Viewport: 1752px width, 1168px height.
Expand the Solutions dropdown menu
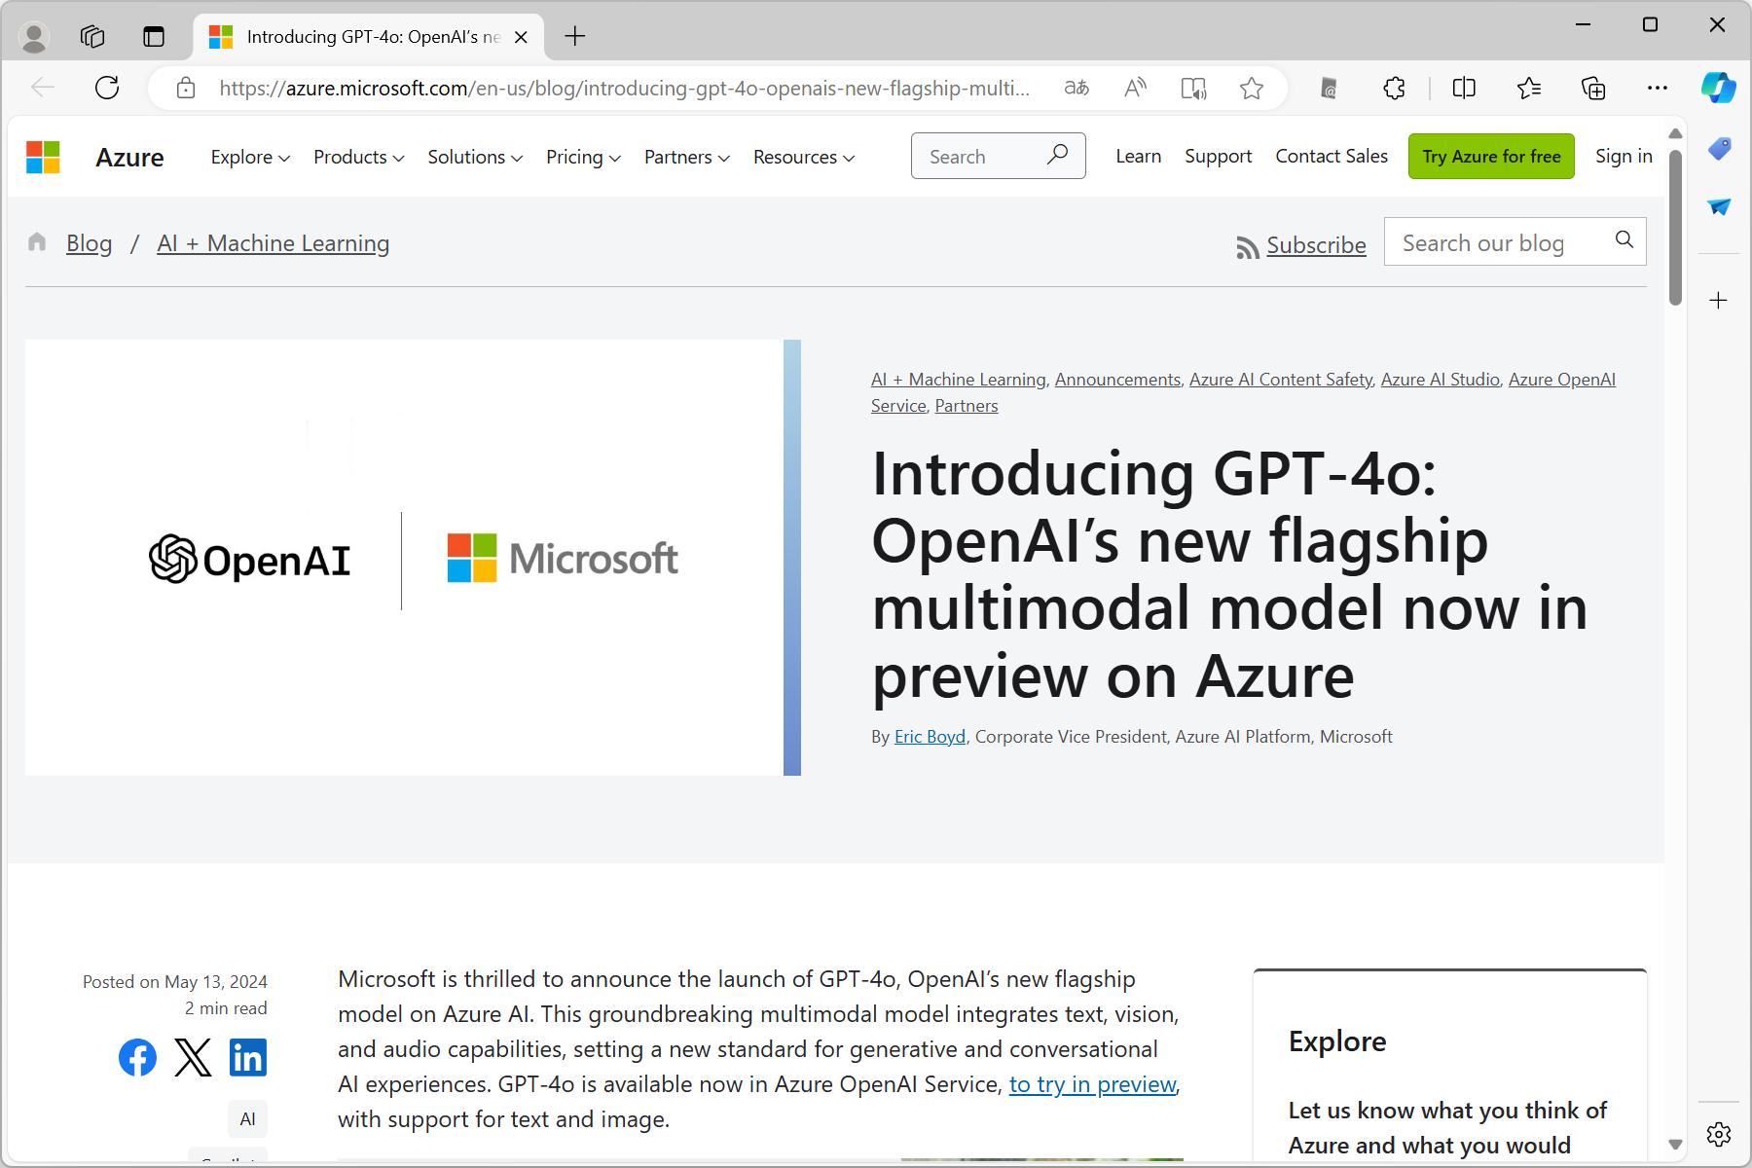click(x=475, y=157)
